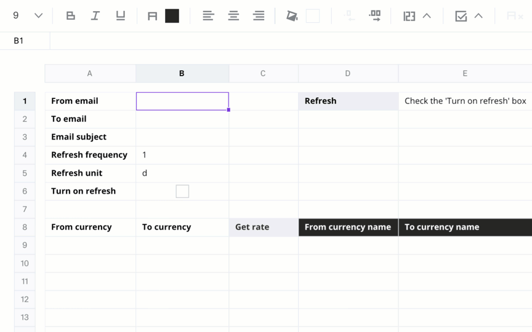
Task: Align text left
Action: (x=208, y=15)
